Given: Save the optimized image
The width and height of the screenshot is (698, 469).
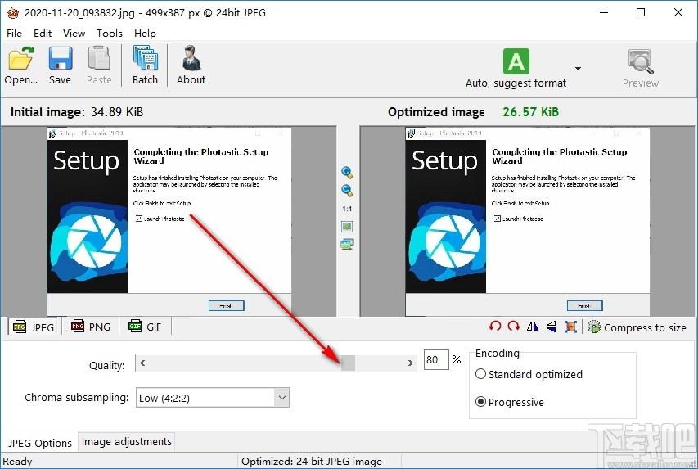Looking at the screenshot, I should 60,65.
